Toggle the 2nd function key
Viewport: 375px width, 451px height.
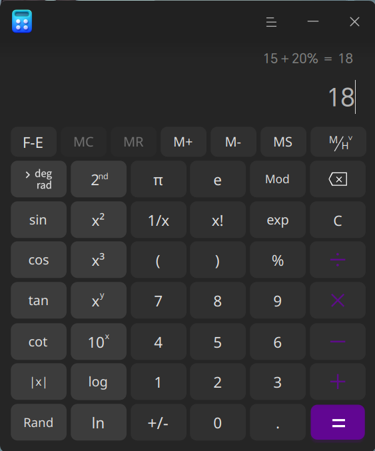pyautogui.click(x=99, y=179)
